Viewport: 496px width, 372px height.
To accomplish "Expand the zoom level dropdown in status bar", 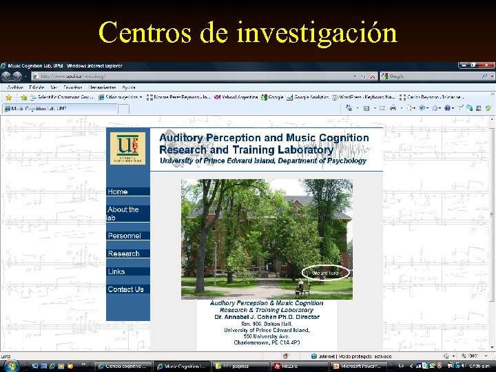I will point(486,356).
